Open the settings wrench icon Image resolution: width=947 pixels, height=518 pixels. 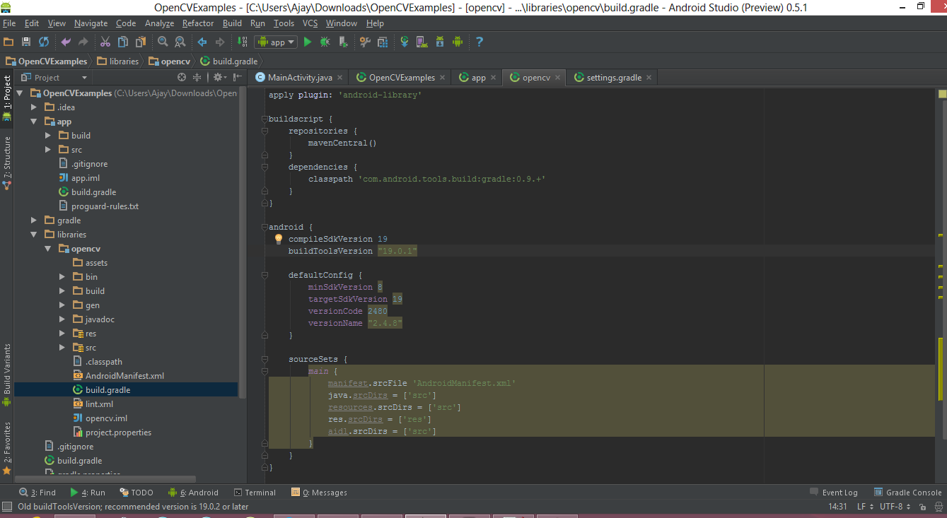pyautogui.click(x=365, y=42)
